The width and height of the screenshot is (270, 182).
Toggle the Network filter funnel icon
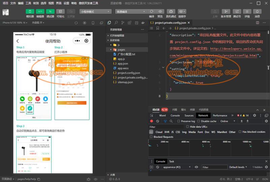[165, 121]
